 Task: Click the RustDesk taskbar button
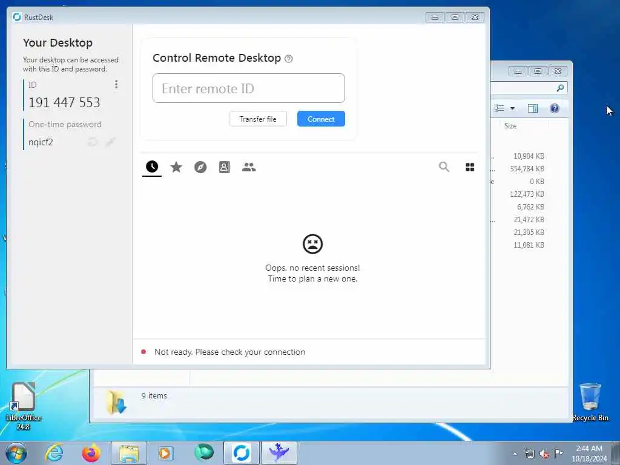(x=242, y=453)
